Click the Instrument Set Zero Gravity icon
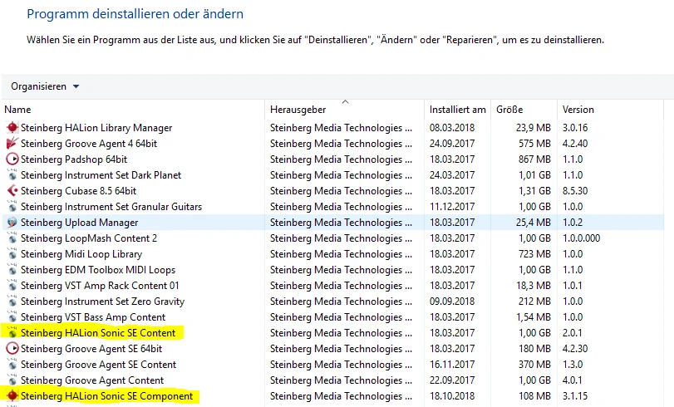This screenshot has height=407, width=674. pos(12,302)
